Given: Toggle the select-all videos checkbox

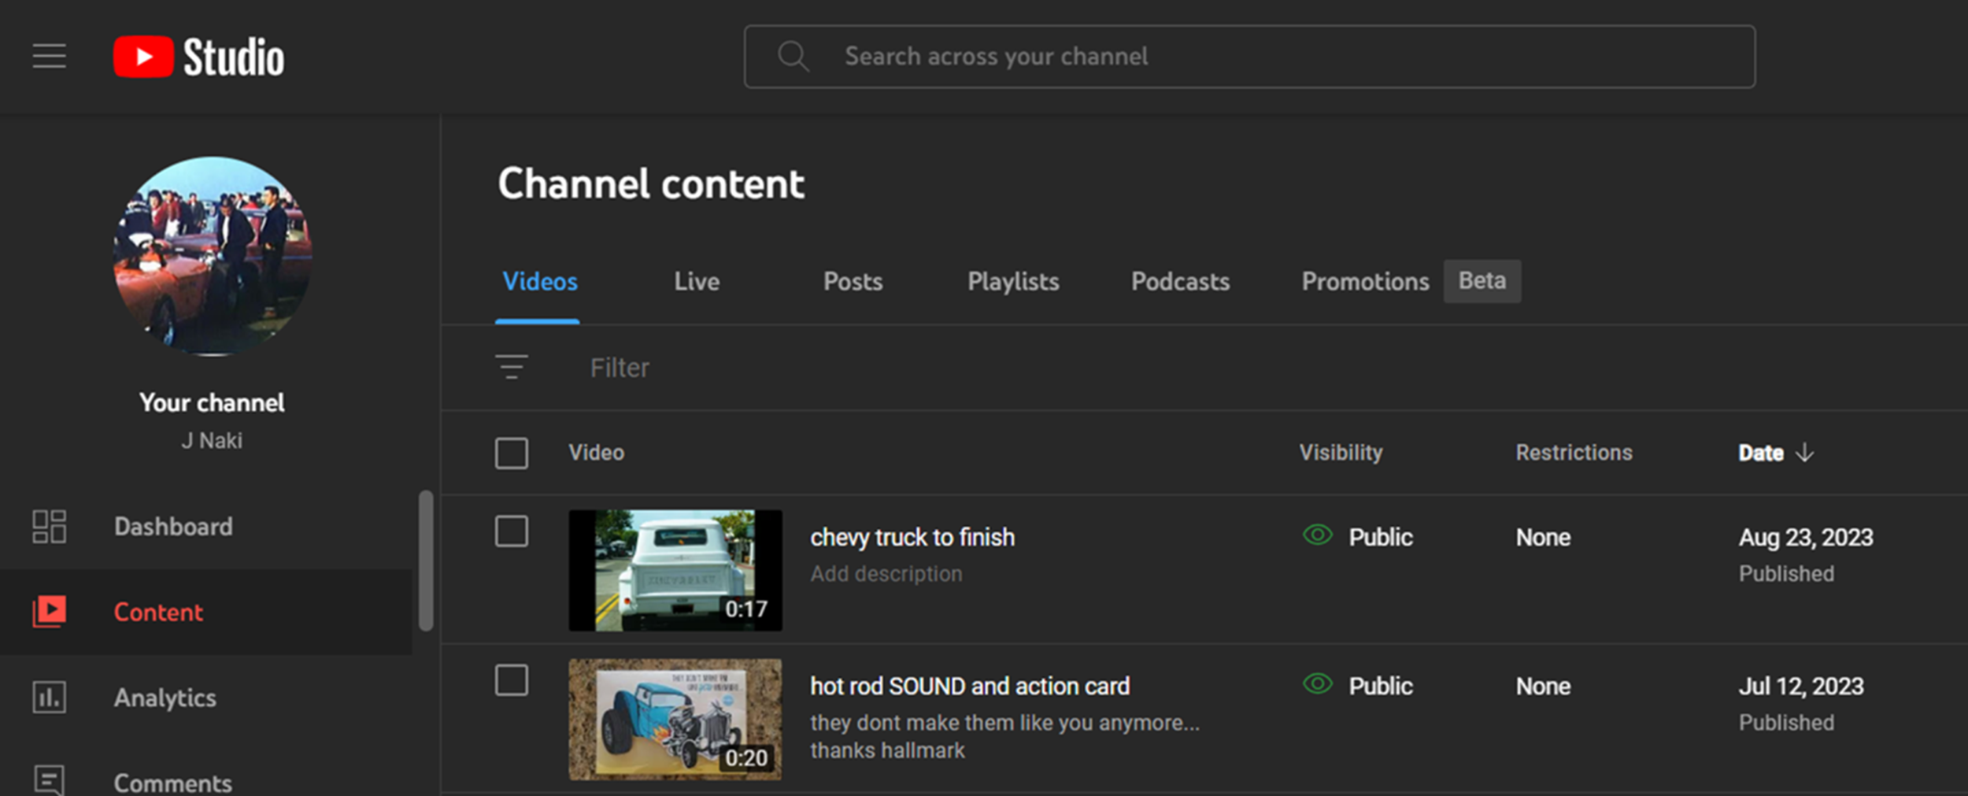Looking at the screenshot, I should point(512,453).
